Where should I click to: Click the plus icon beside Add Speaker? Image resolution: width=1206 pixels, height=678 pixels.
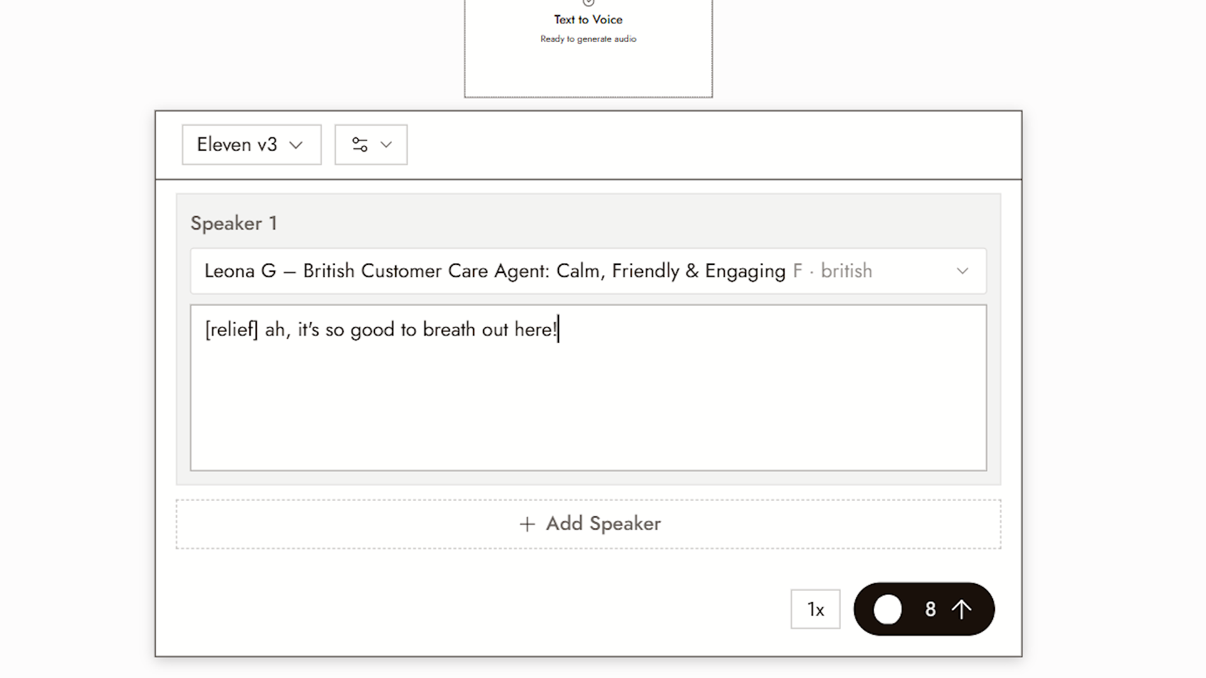[x=528, y=524]
